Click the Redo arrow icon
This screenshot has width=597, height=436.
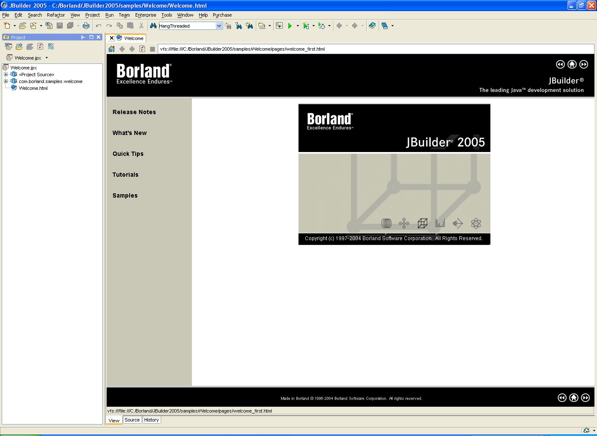(109, 26)
